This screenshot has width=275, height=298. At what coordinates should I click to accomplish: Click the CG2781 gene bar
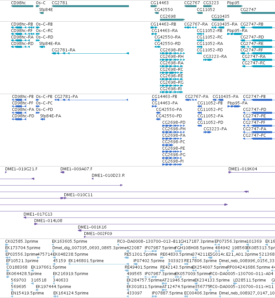pyautogui.click(x=90, y=6)
